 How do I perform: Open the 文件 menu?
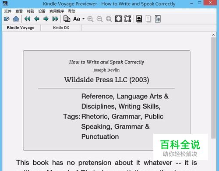pos(8,11)
